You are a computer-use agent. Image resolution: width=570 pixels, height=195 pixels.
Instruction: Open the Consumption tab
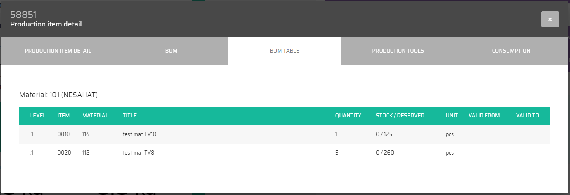pos(511,51)
